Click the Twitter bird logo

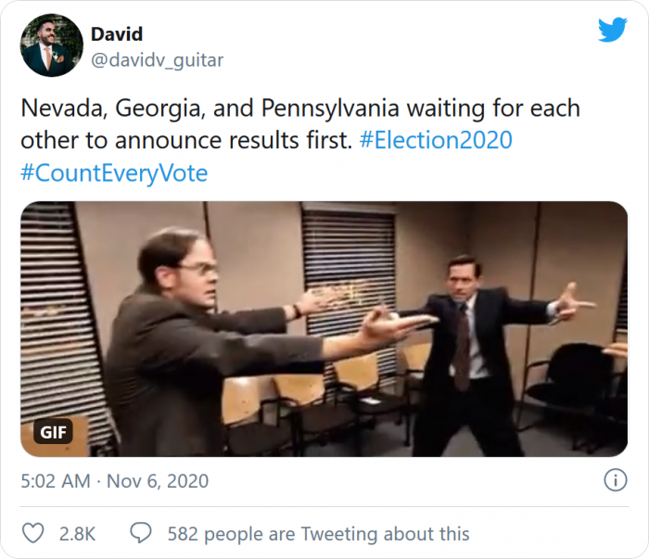pyautogui.click(x=612, y=30)
